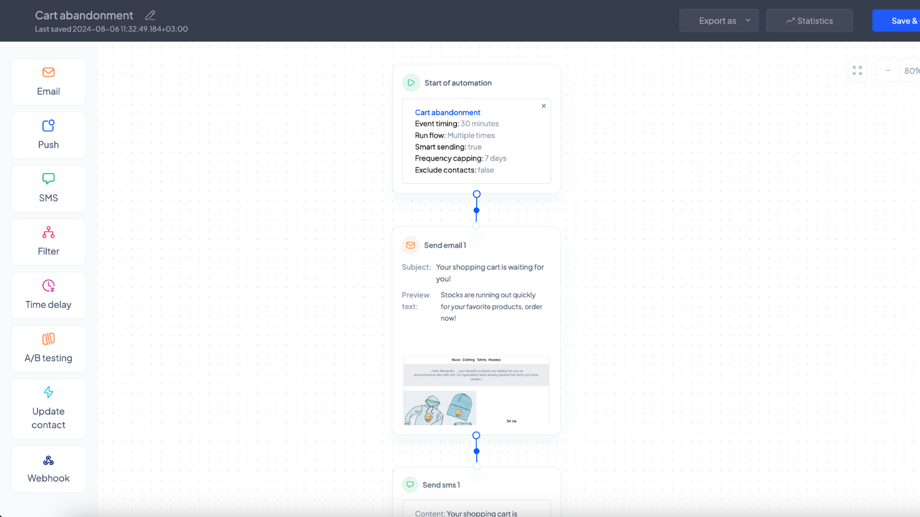920x517 pixels.
Task: Choose the Filter block icon
Action: pyautogui.click(x=48, y=232)
